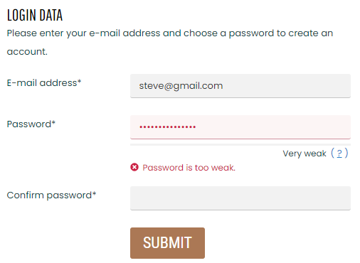Click the word 'account.' in the description
360x263 pixels.
coord(27,52)
